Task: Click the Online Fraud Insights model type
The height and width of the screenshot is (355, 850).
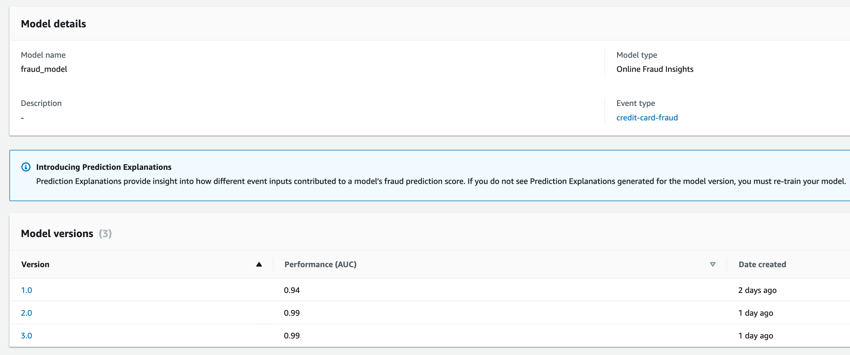Action: coord(655,69)
